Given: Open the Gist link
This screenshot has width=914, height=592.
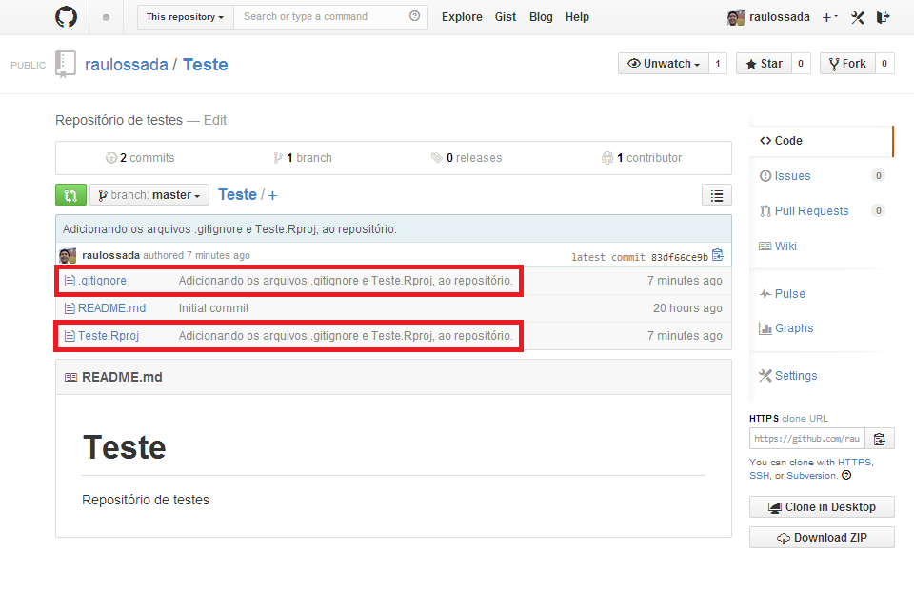Looking at the screenshot, I should (x=506, y=17).
